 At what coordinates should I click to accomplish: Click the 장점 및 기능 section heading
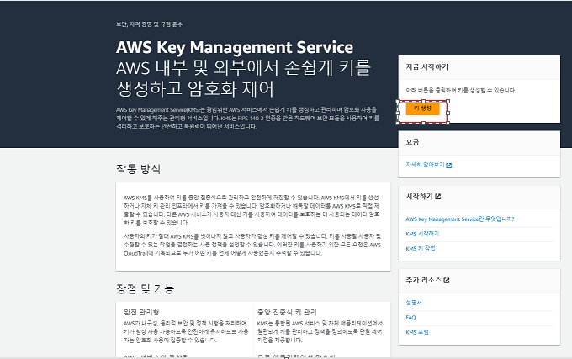coord(146,288)
